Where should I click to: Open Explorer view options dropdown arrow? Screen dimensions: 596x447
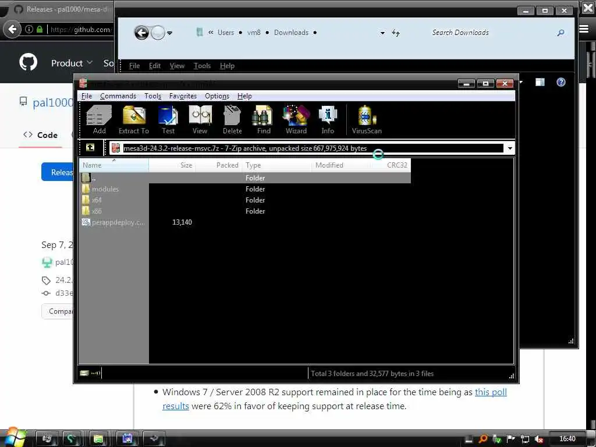coord(521,82)
